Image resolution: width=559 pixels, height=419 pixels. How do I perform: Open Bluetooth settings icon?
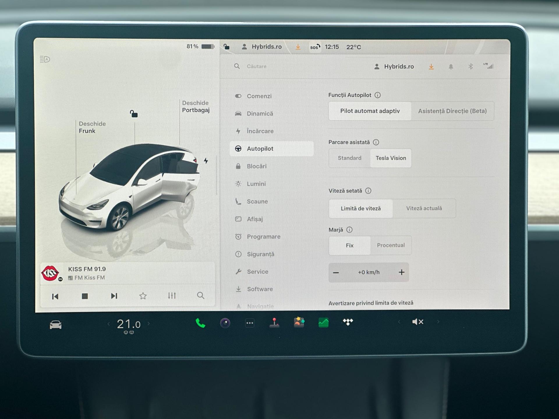[470, 66]
